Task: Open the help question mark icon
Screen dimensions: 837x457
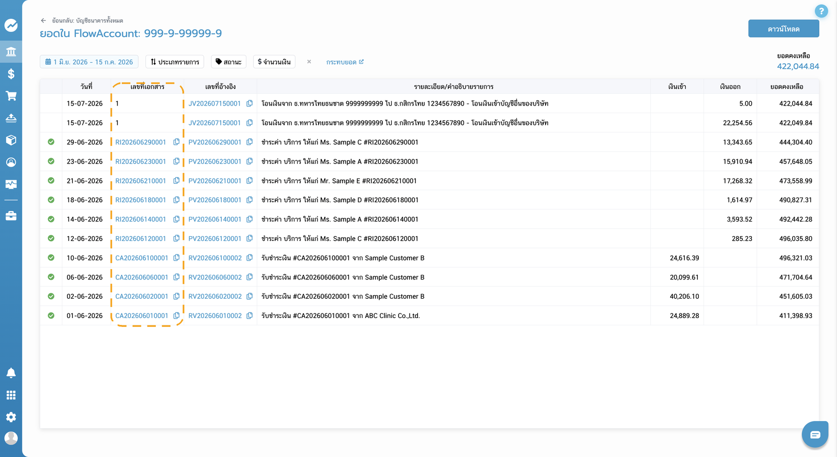Action: coord(821,11)
